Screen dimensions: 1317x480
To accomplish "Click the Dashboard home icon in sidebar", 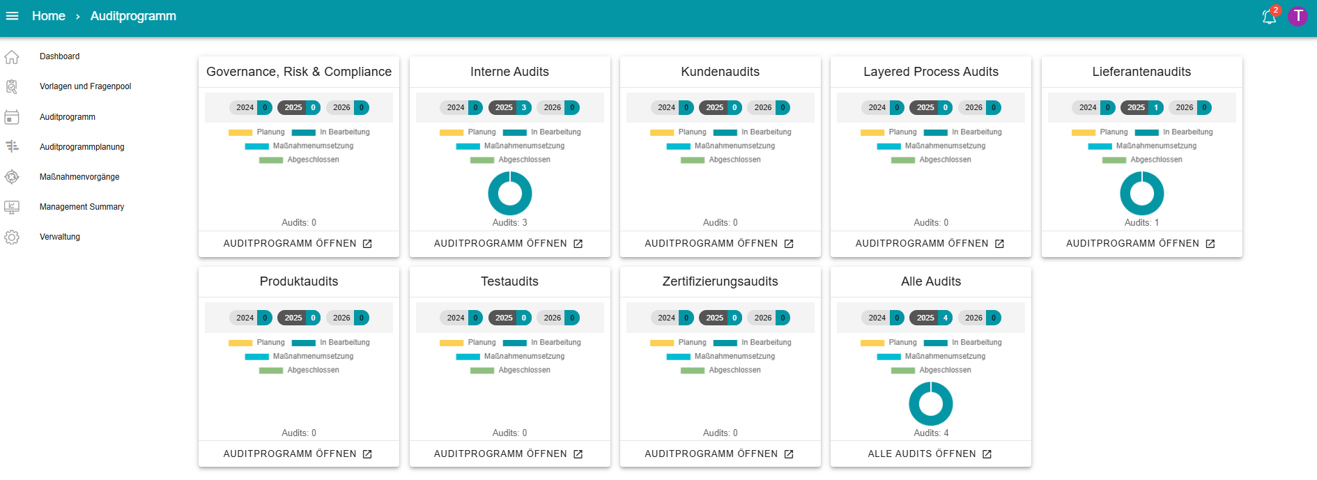I will pos(12,56).
